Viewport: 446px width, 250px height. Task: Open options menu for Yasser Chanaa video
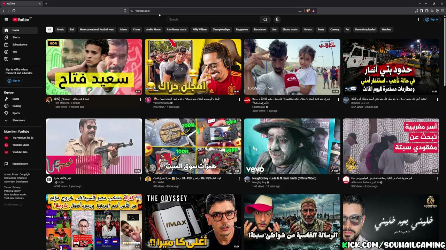point(239,100)
